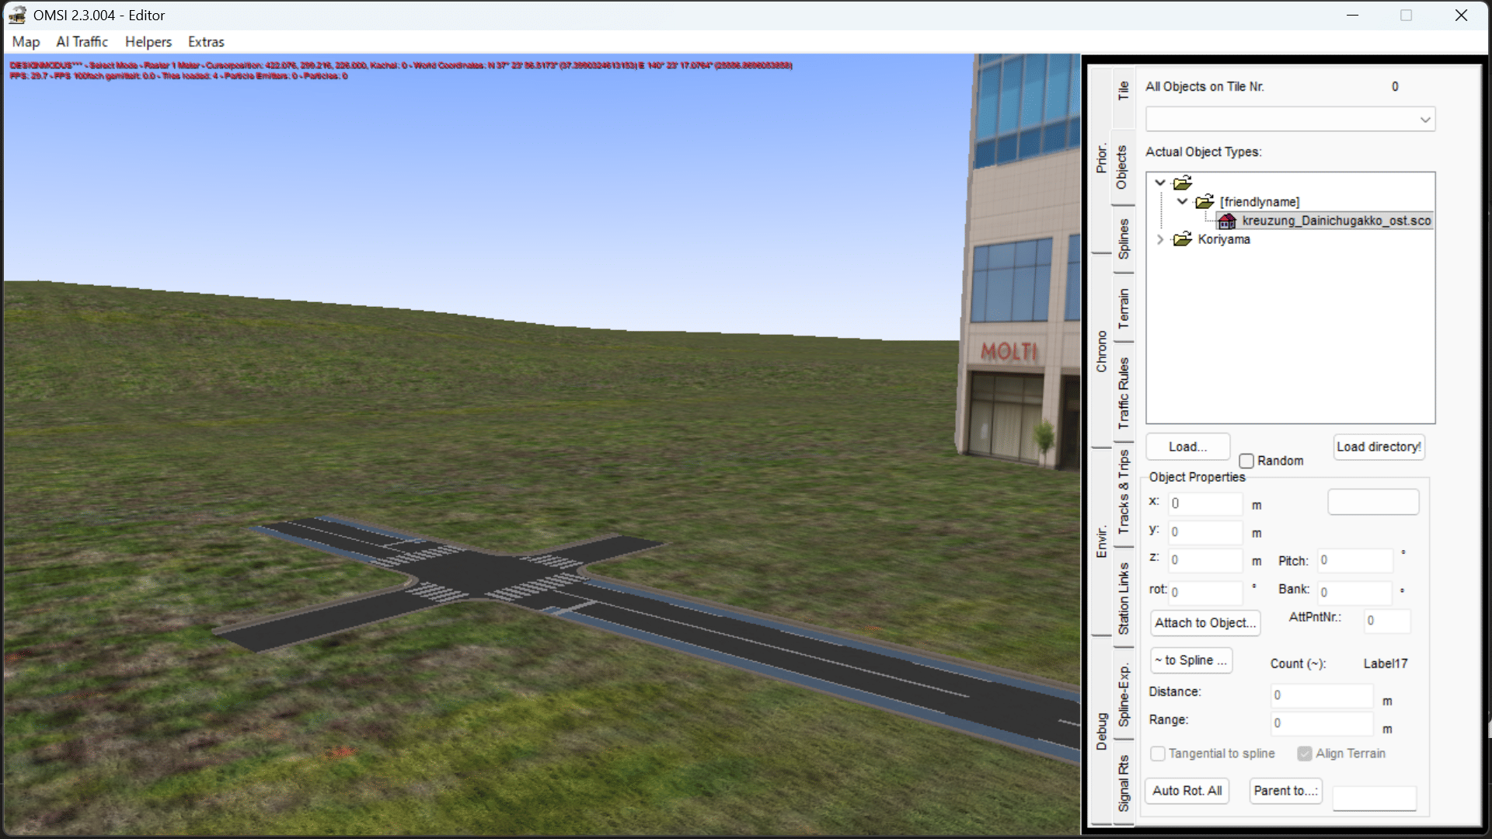Open the AI Traffic menu
Screen dimensions: 1492x839
[x=82, y=42]
